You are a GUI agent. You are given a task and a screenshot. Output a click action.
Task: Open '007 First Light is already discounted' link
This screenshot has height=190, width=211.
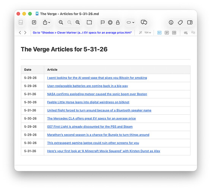90,127
